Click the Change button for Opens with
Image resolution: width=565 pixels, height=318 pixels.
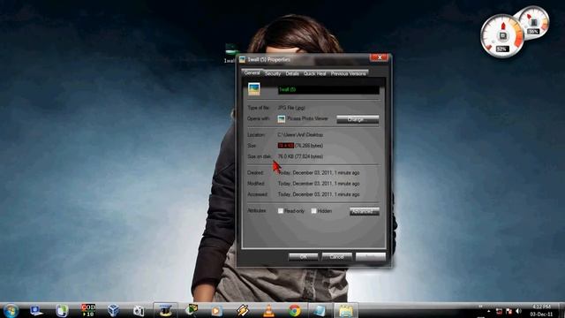(358, 119)
